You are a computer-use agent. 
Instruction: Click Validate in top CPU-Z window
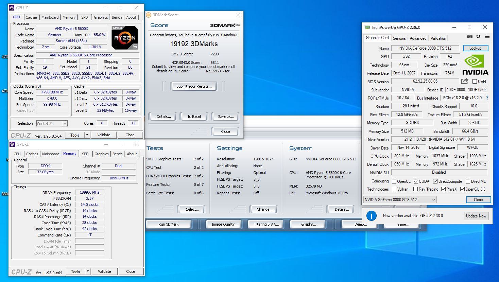click(x=104, y=135)
